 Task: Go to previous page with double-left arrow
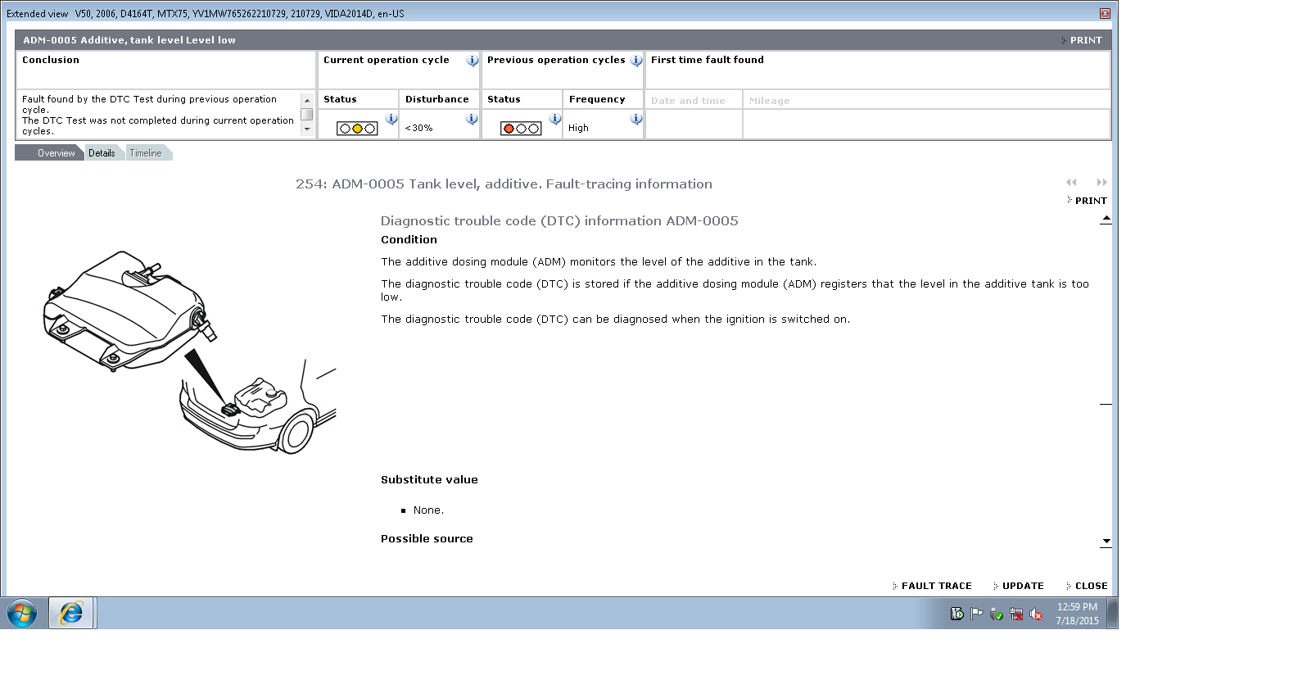1071,183
